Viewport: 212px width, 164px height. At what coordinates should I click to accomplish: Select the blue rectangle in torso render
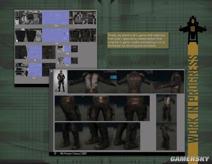point(113,77)
